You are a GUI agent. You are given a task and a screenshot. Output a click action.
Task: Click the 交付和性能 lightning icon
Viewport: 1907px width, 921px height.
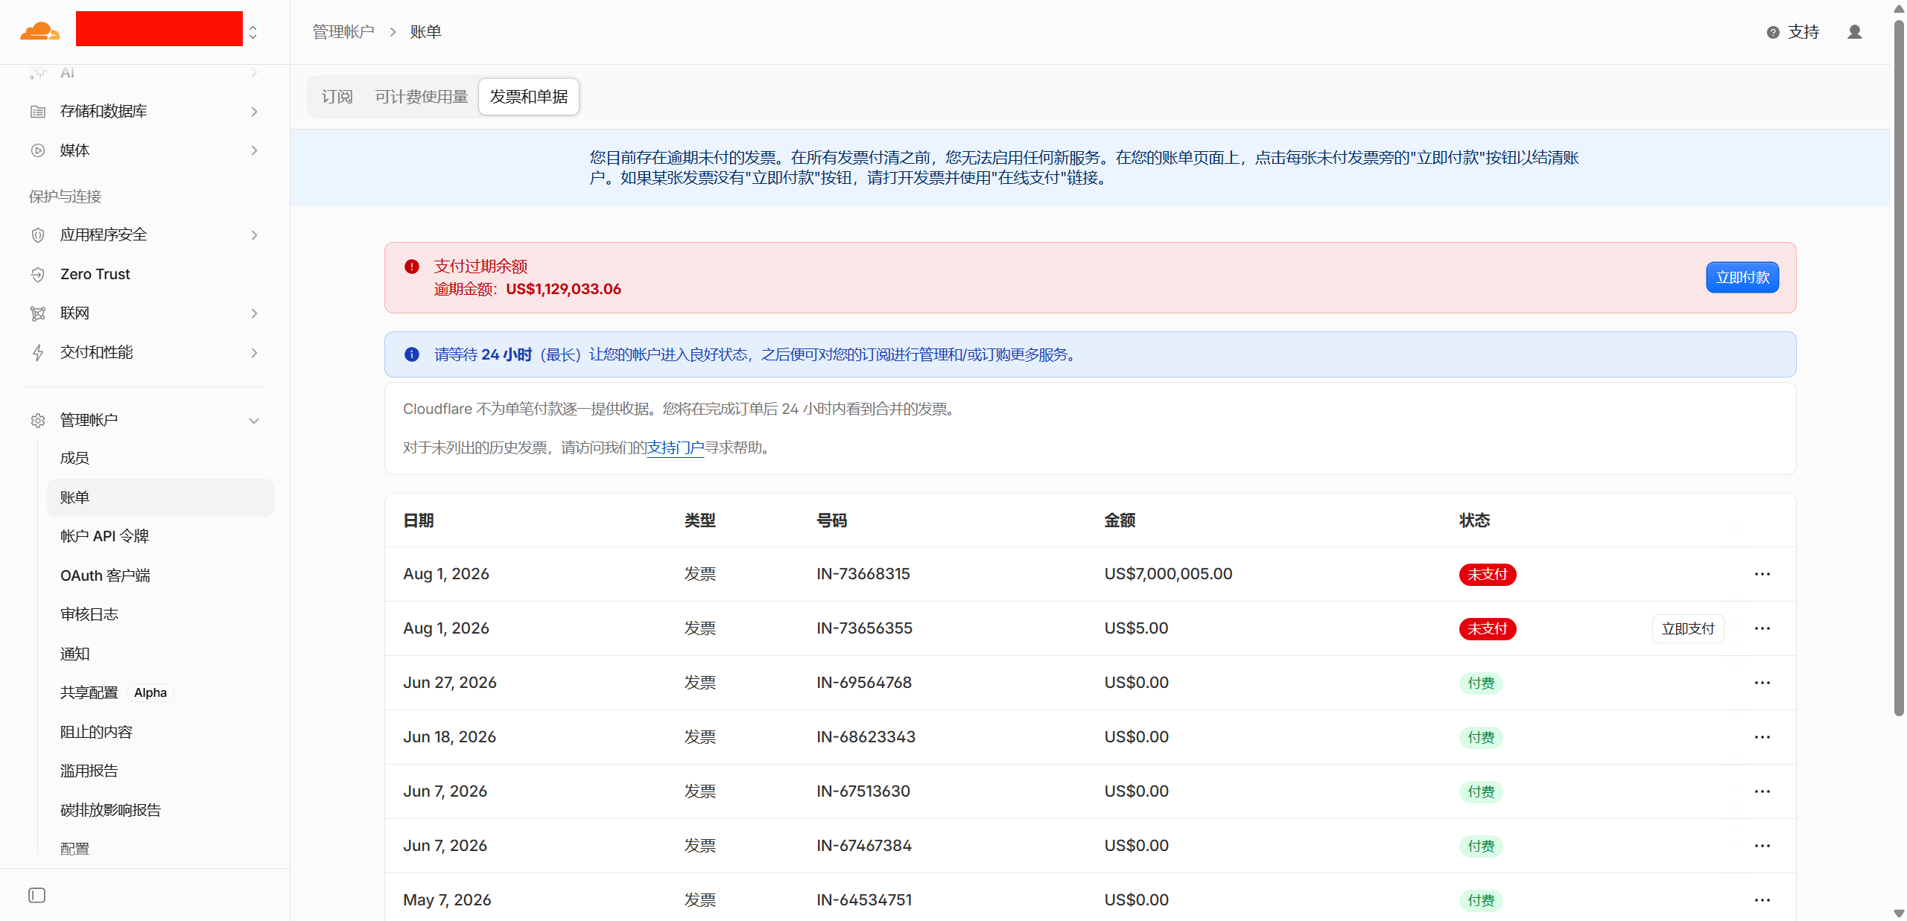tap(38, 352)
